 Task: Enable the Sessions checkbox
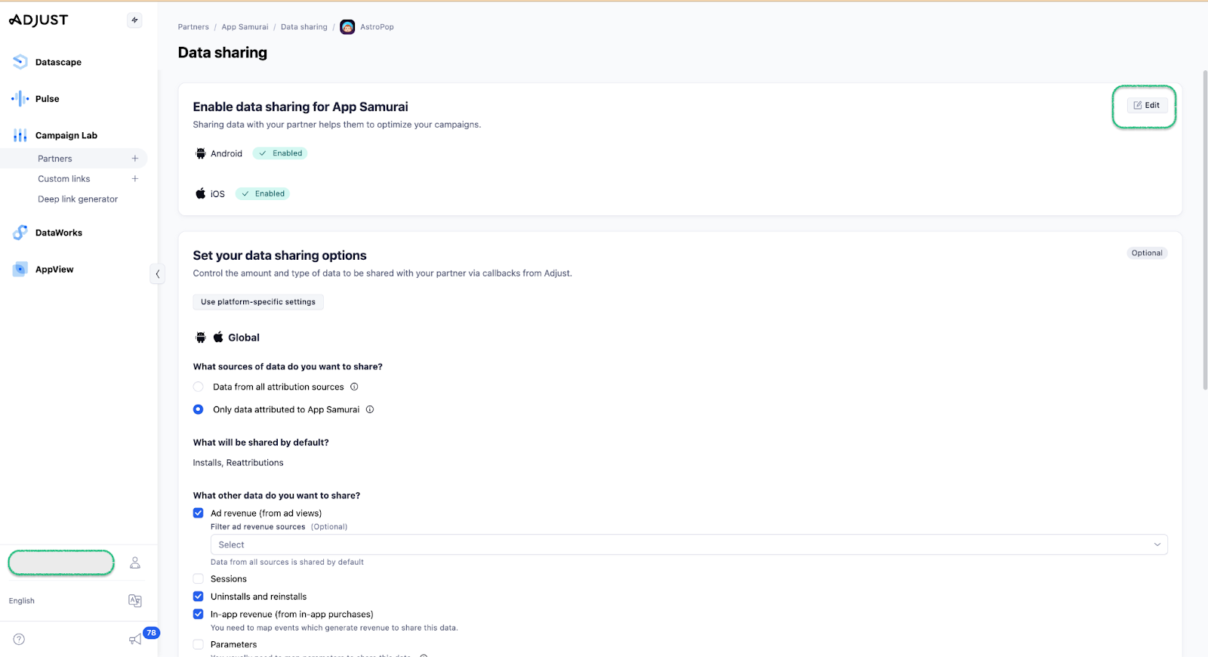coord(199,578)
